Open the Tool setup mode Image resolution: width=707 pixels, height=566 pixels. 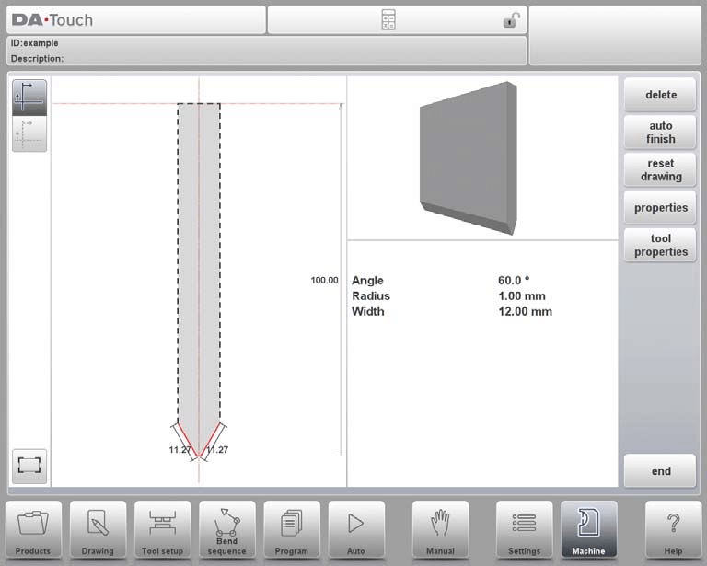(162, 530)
